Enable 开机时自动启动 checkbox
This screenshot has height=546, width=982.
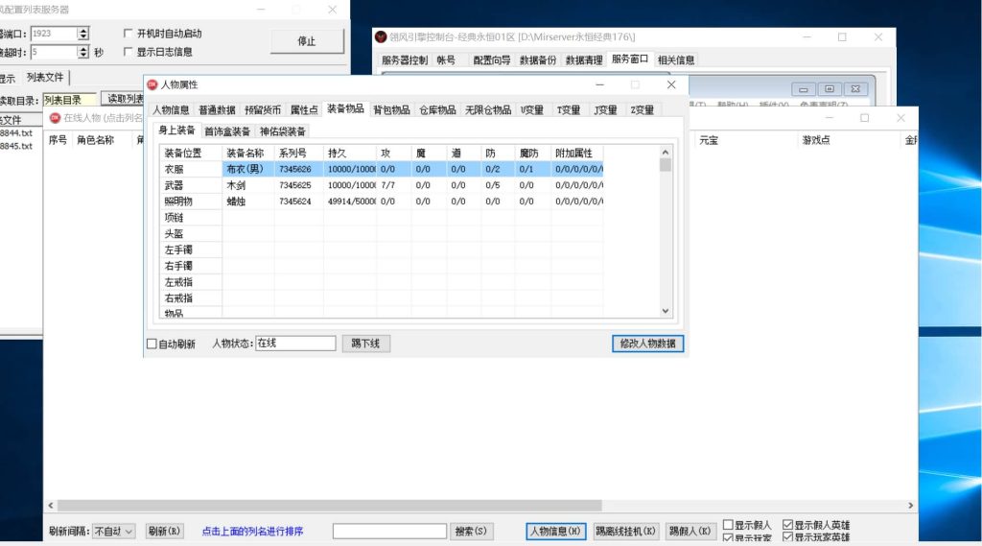coord(129,34)
